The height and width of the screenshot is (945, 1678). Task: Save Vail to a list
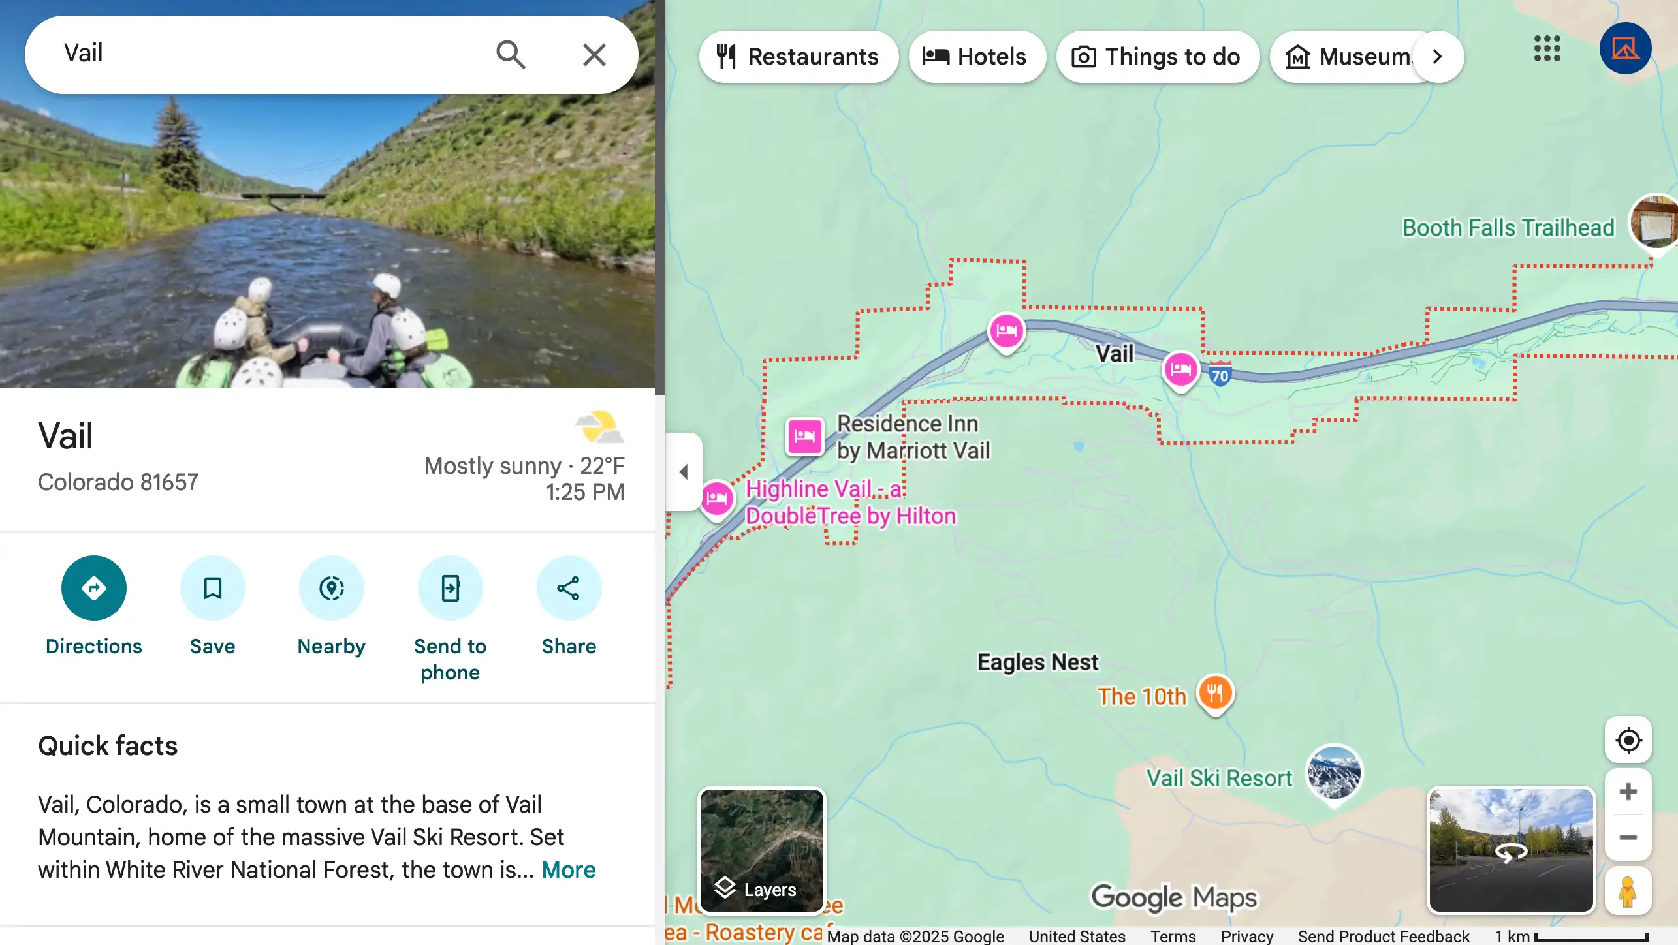click(213, 588)
